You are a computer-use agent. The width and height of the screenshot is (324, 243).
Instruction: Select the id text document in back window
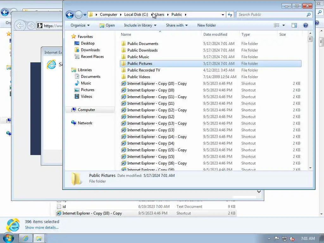(x=64, y=206)
